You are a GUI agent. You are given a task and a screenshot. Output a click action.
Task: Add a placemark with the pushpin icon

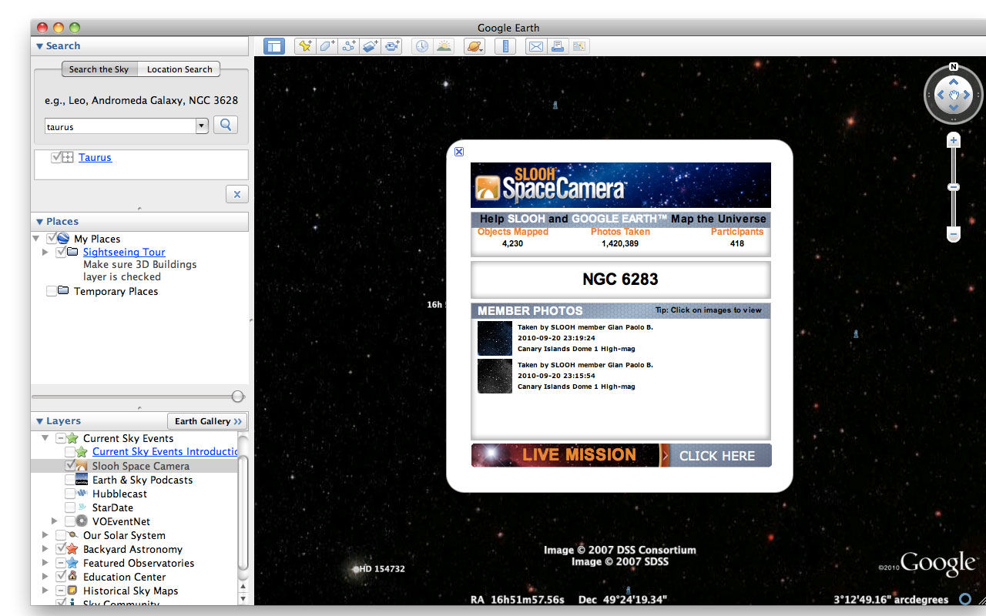(305, 46)
